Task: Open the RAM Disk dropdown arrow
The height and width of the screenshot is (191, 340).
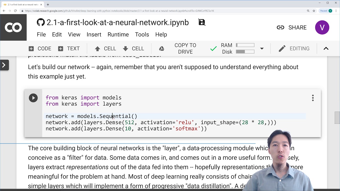Action: 262,49
